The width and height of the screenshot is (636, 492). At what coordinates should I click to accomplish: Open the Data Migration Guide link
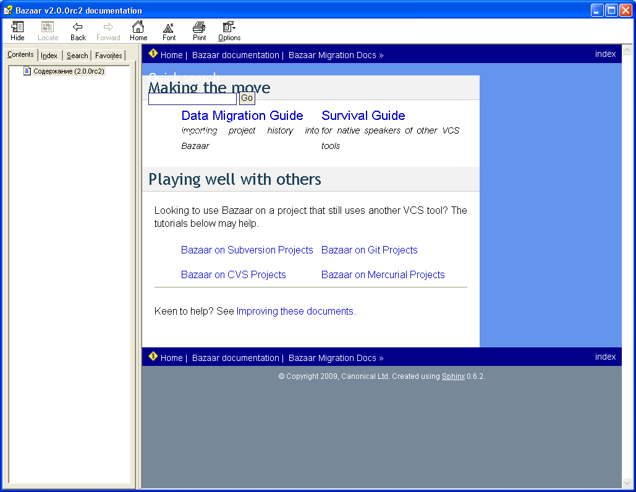(x=242, y=116)
